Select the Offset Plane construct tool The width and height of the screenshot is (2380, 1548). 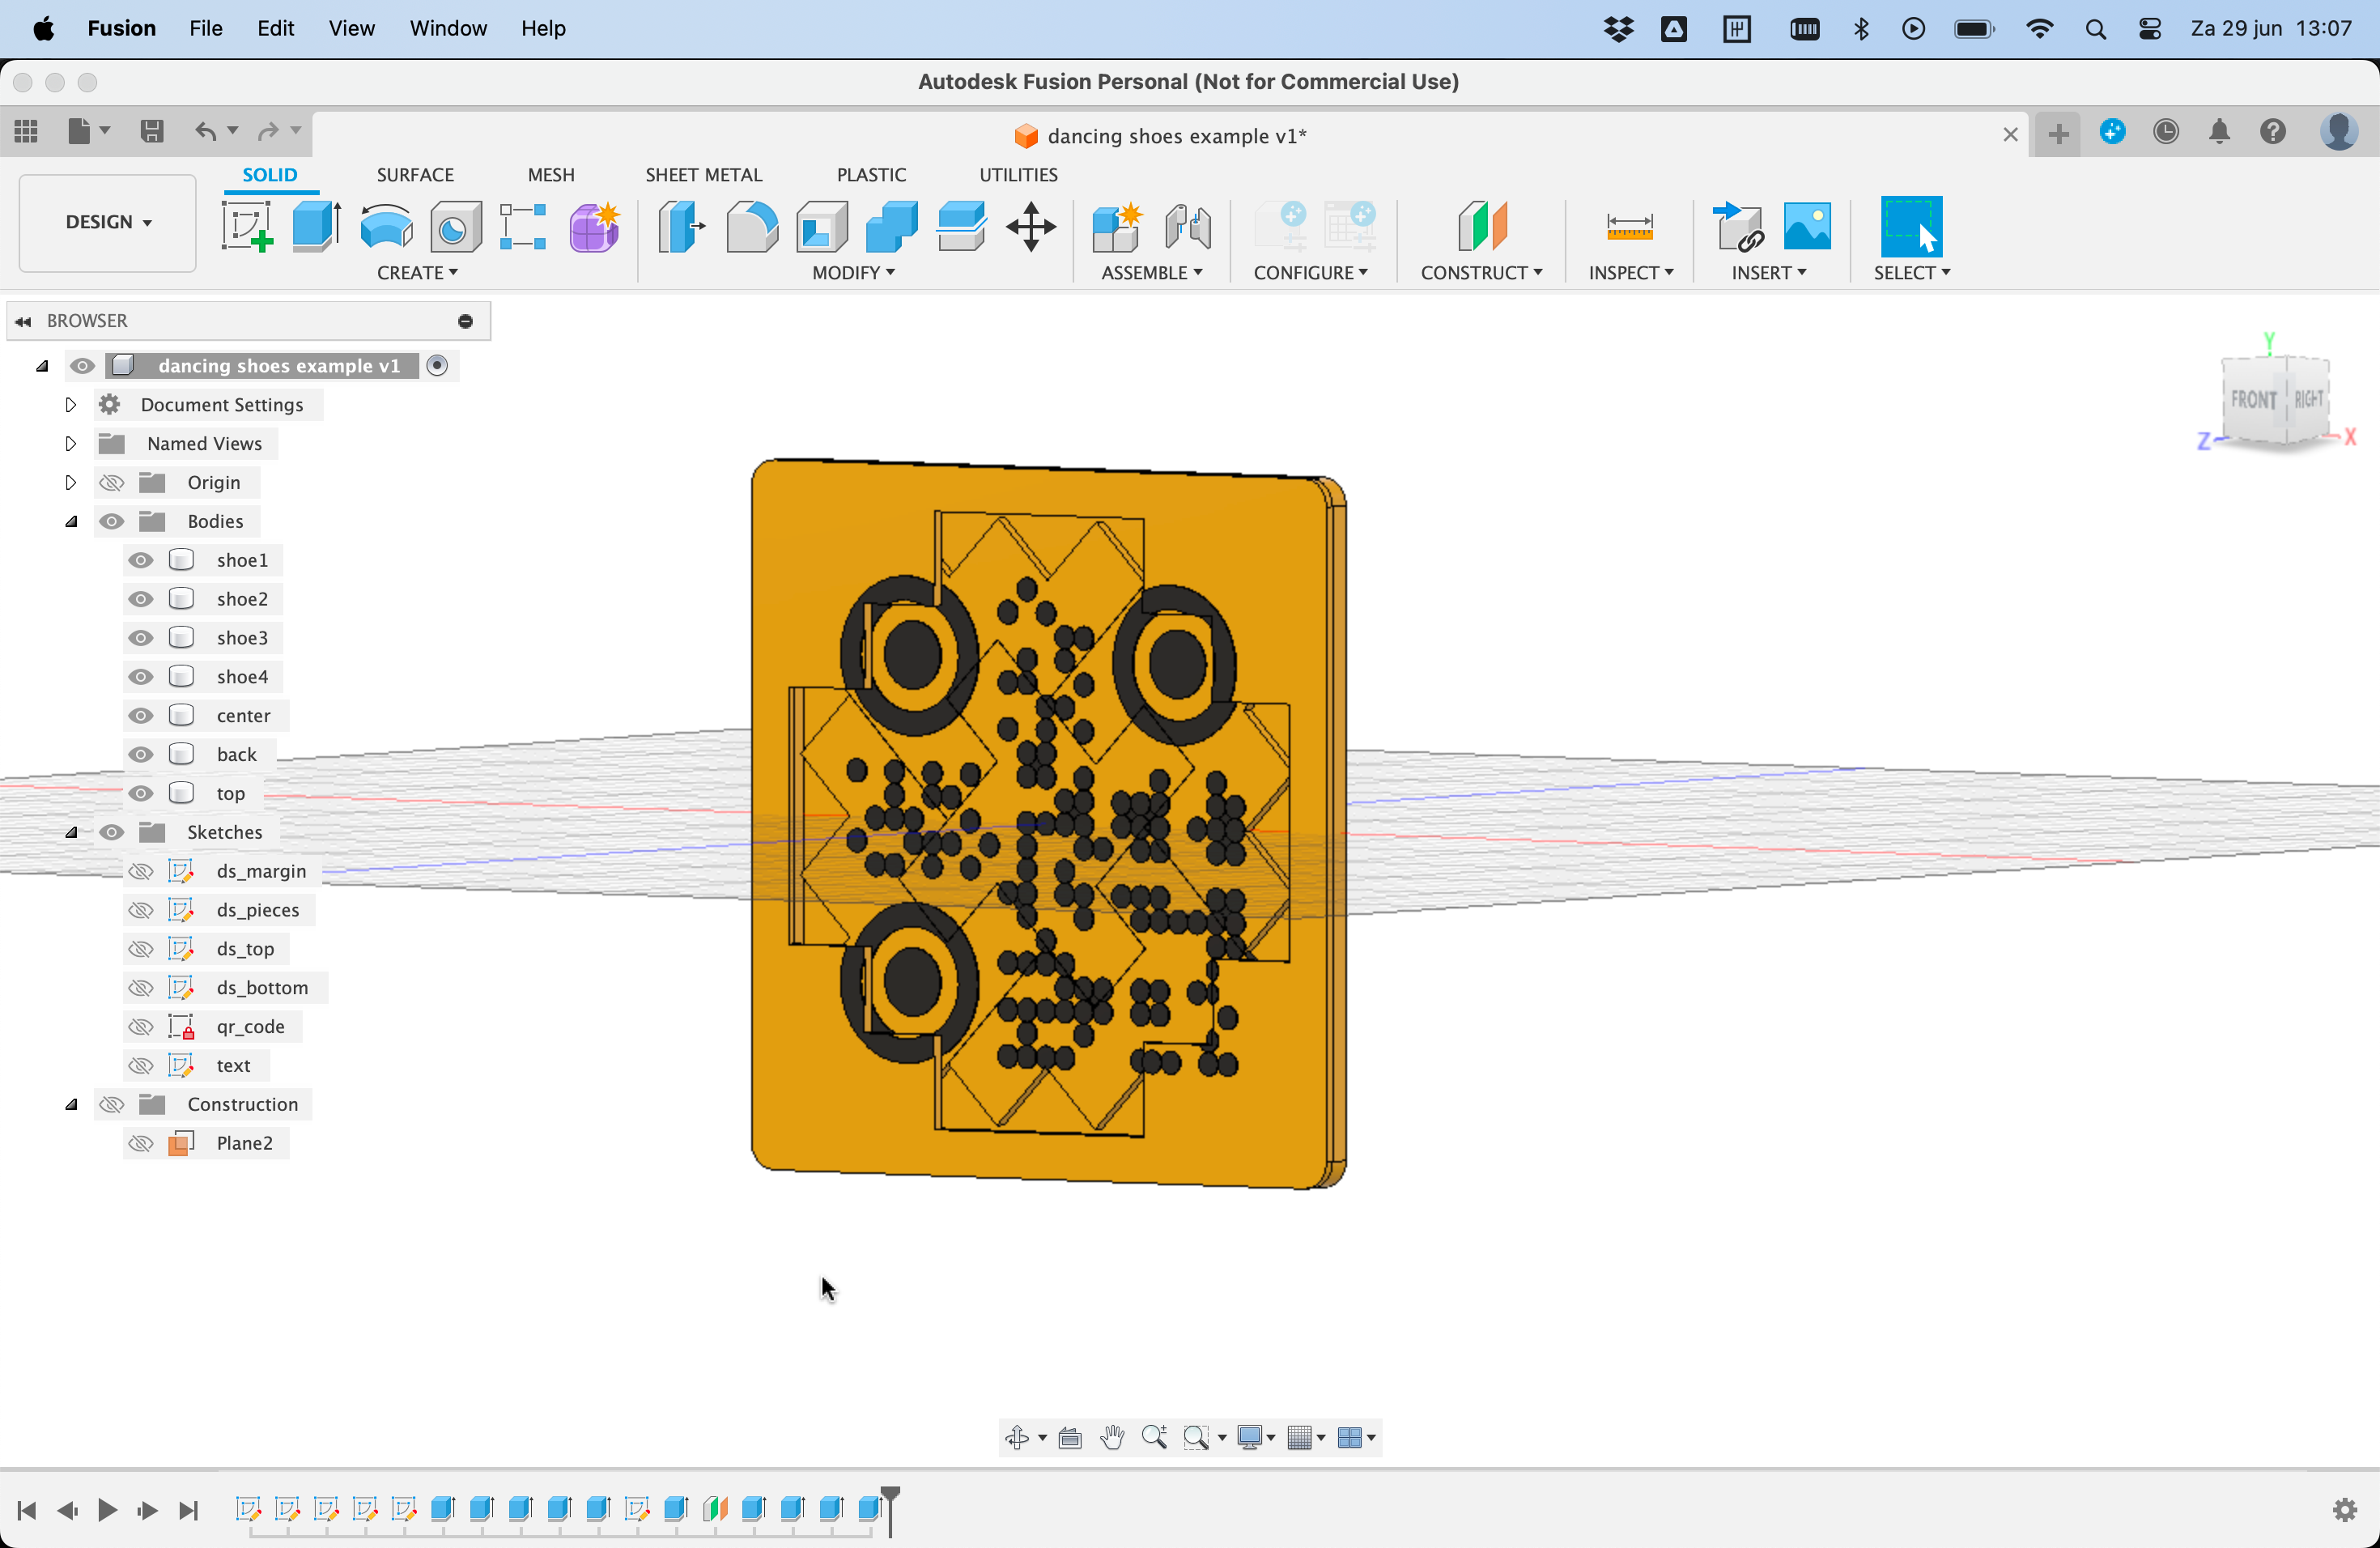pyautogui.click(x=1482, y=226)
